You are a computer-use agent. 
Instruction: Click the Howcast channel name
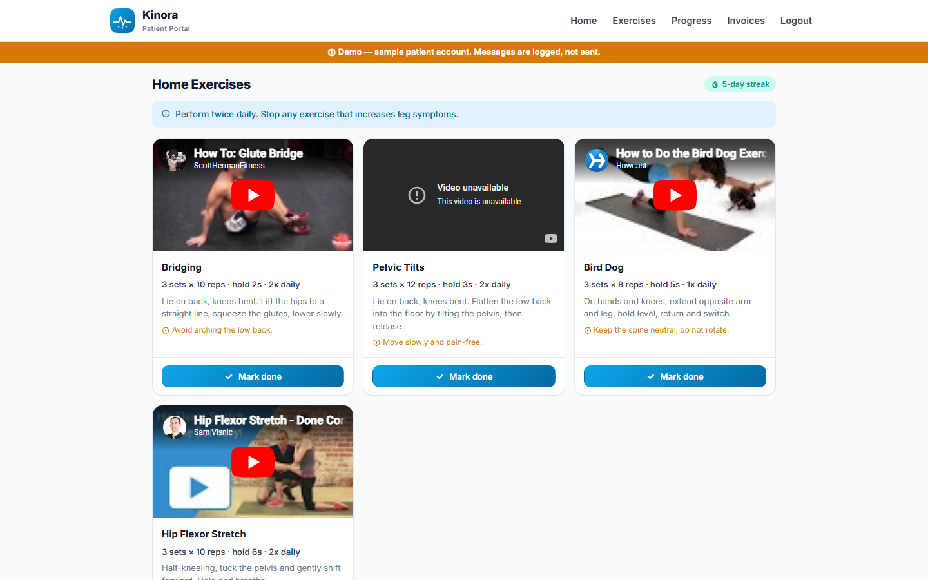click(631, 166)
